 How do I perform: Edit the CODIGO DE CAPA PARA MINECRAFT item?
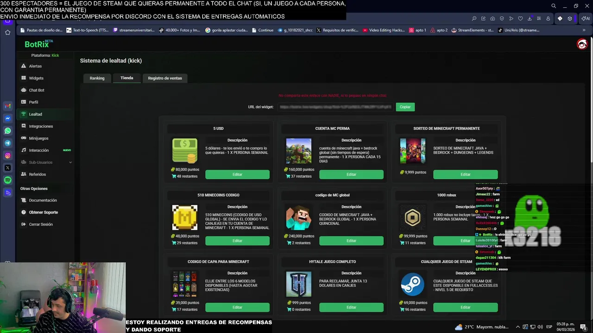237,307
